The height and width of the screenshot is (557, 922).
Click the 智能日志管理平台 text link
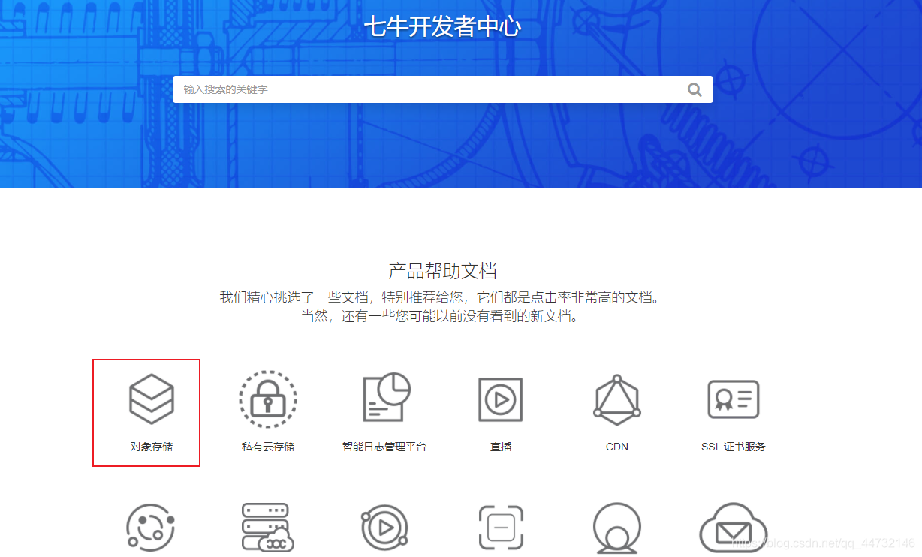tap(384, 447)
